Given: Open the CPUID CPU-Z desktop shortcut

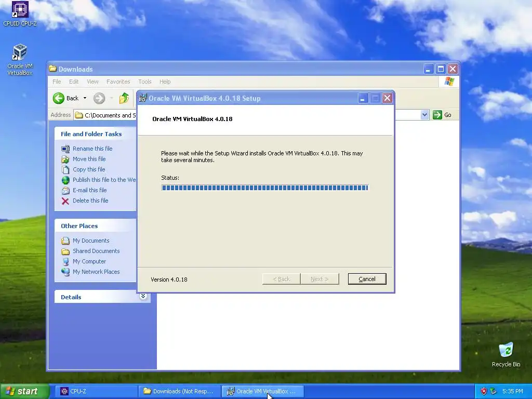Looking at the screenshot, I should pyautogui.click(x=20, y=14).
